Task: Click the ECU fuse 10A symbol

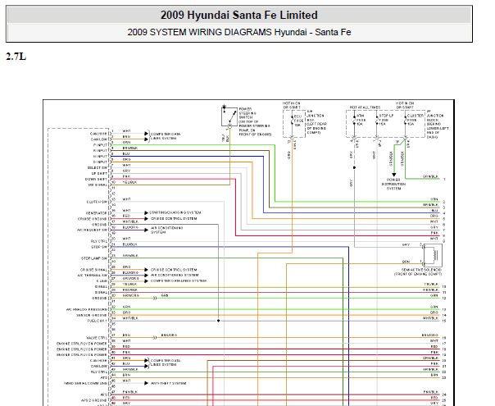Action: click(x=293, y=121)
